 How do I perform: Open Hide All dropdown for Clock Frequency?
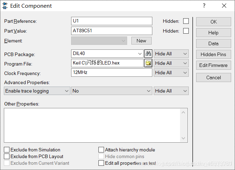171,73
